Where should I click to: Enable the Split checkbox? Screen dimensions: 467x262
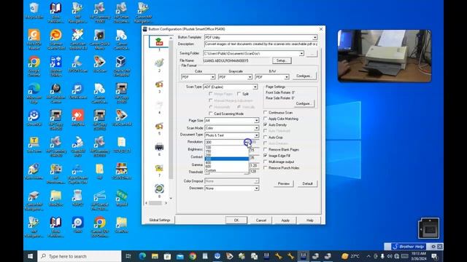[239, 94]
